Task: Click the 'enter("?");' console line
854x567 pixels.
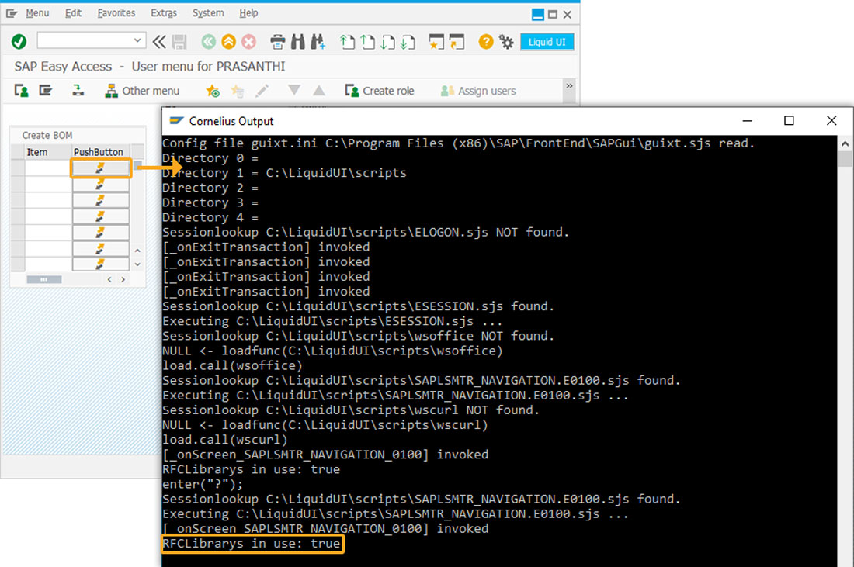Action: (203, 484)
